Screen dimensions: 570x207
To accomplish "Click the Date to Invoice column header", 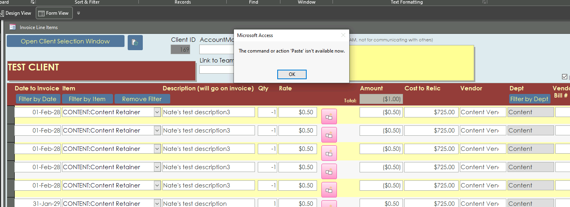I will coord(37,88).
